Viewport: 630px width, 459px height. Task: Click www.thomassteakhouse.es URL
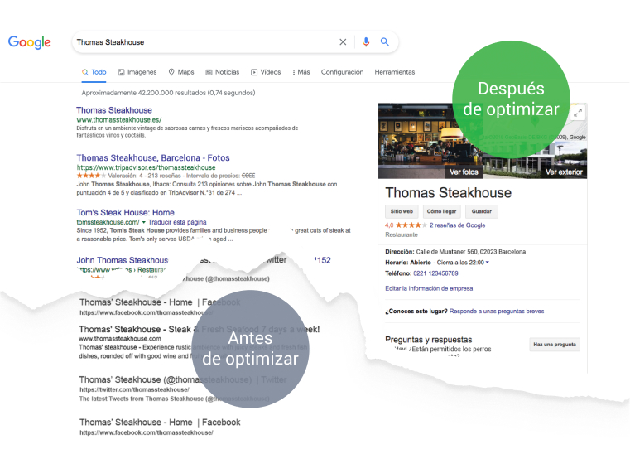pos(119,120)
